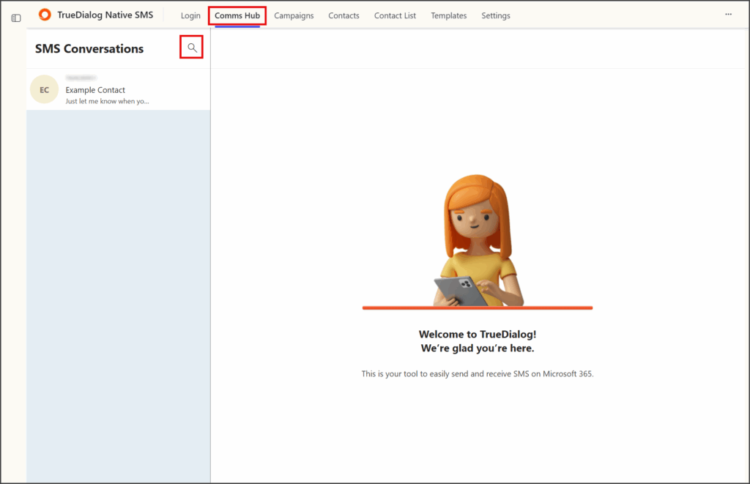Screen dimensions: 750x484
Task: Open the Campaigns tab
Action: [x=294, y=16]
